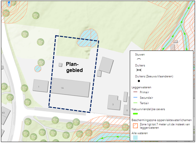Select building number 3 on the map
The image size is (196, 143).
point(114,103)
